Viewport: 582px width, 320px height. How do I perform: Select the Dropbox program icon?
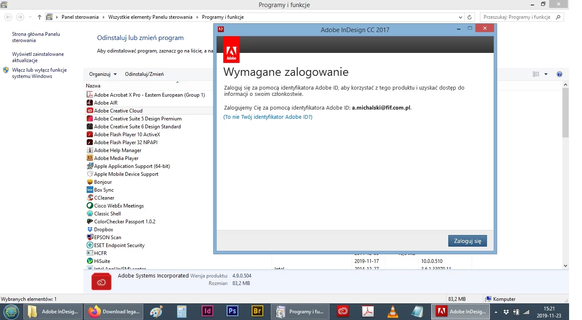point(90,230)
